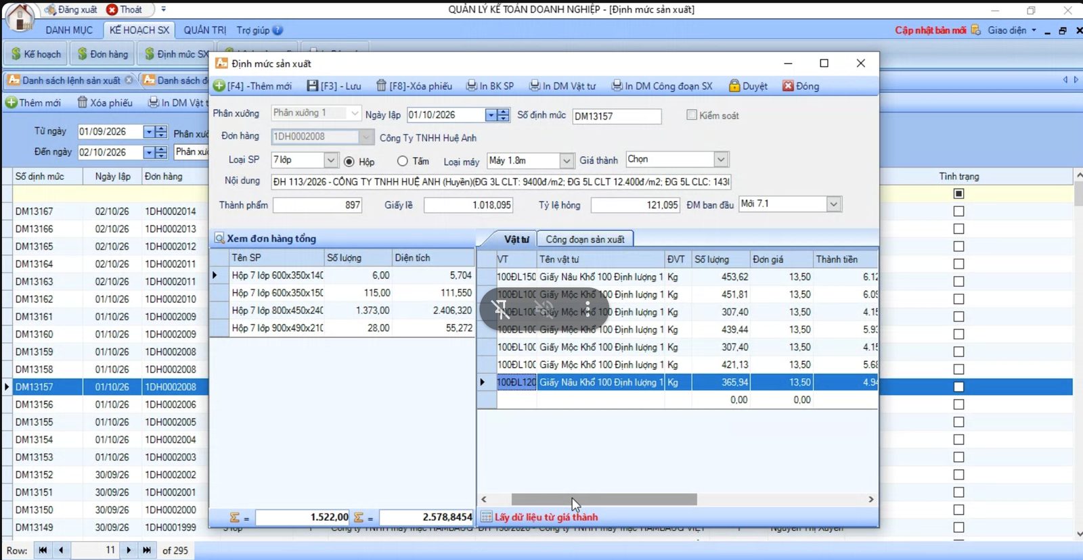This screenshot has height=560, width=1083.
Task: Open the Loại SP dropdown
Action: 330,160
